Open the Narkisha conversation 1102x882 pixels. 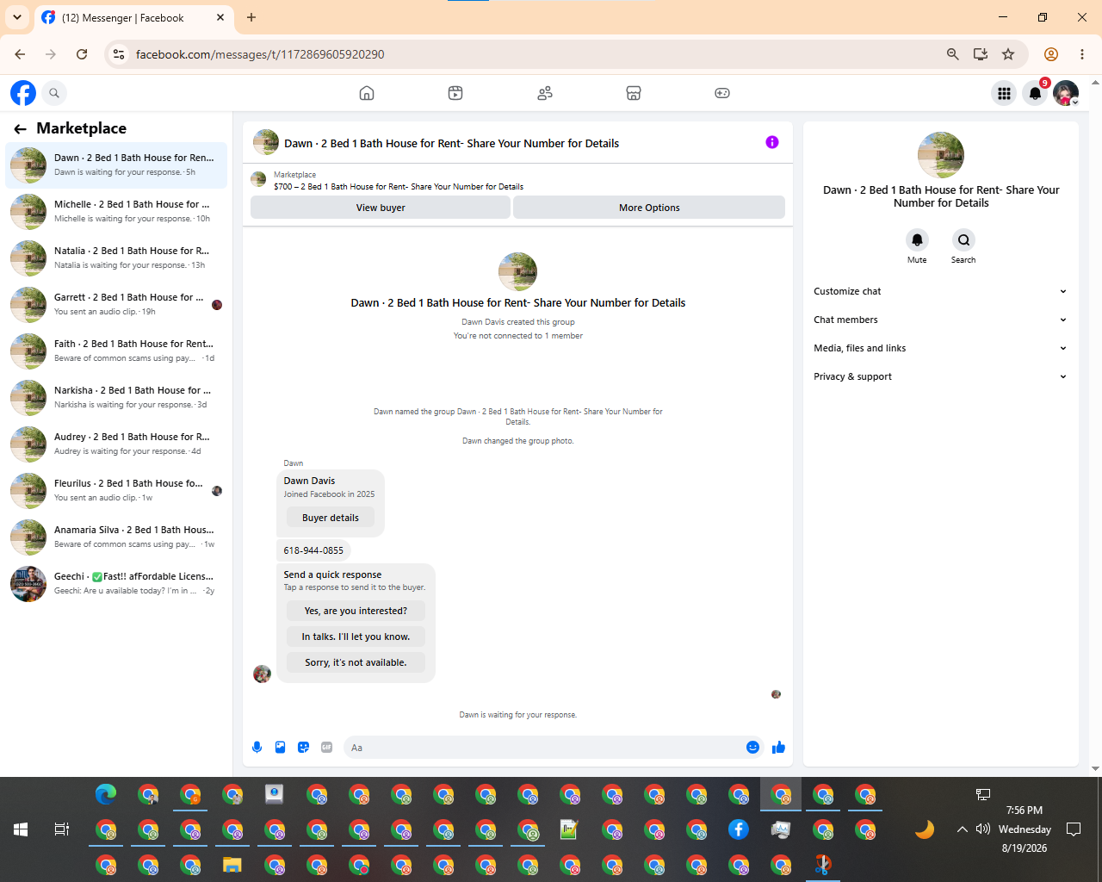point(116,397)
